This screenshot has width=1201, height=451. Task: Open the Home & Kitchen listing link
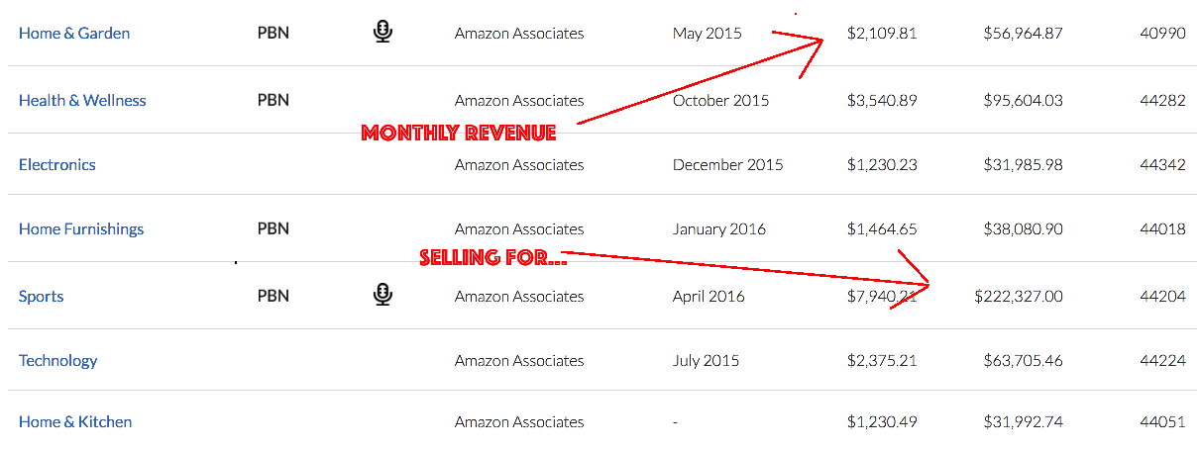coord(75,421)
